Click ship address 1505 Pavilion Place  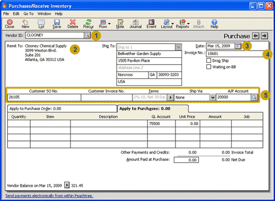[149, 61]
